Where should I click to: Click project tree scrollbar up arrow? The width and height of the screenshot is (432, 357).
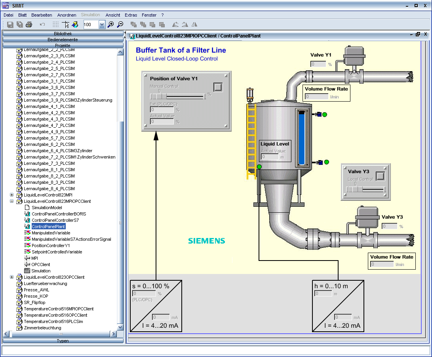point(120,52)
